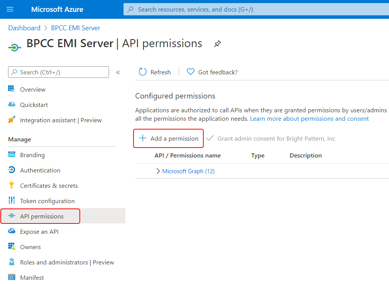
Task: Click the Branding icon
Action: pos(12,154)
